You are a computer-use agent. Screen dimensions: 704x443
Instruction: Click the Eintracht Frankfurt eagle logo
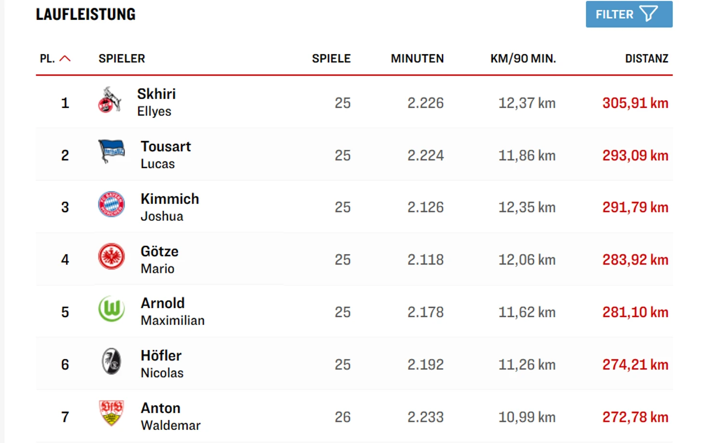(x=111, y=256)
